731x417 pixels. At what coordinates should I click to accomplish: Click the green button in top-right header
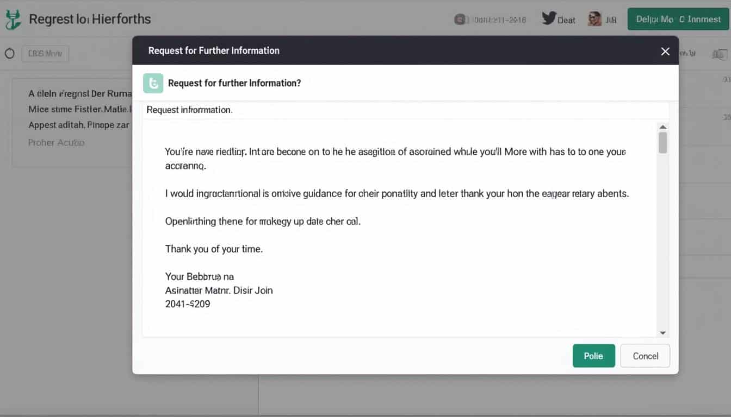[x=678, y=19]
